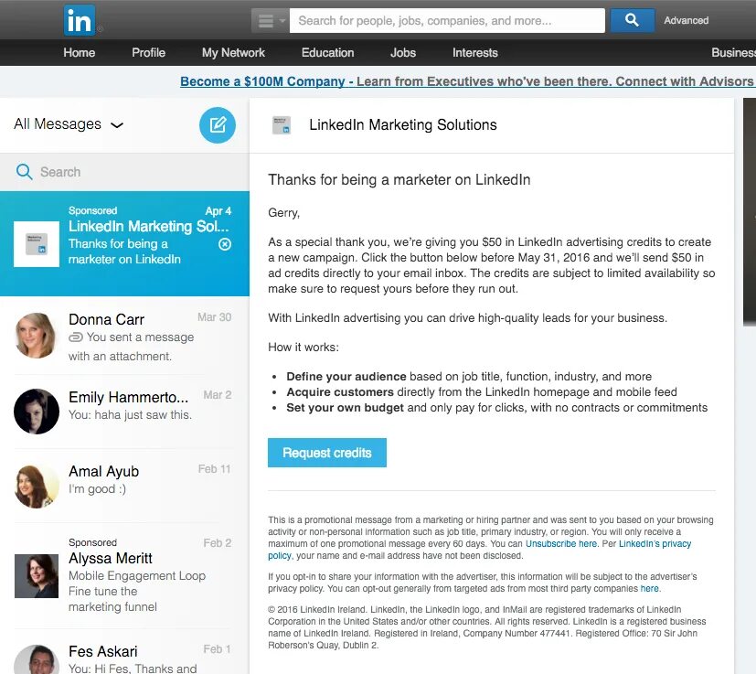Click the attachment paperclip icon in Donna Carr row
This screenshot has height=674, width=756.
(x=76, y=337)
